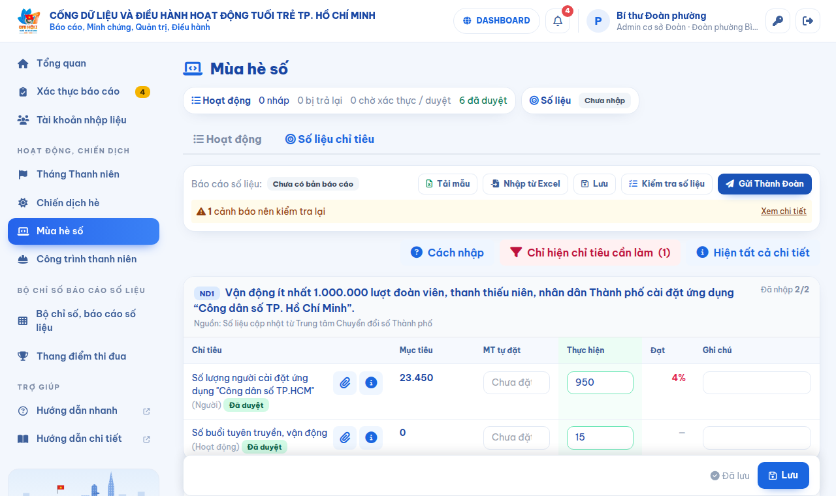Click Nhập từ Excel button

[x=526, y=184]
